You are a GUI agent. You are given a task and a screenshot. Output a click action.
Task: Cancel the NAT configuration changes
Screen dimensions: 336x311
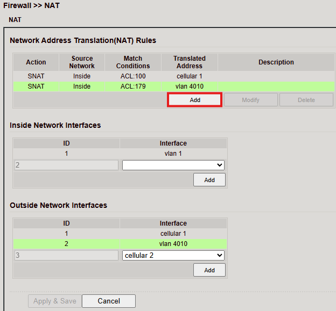tap(109, 301)
